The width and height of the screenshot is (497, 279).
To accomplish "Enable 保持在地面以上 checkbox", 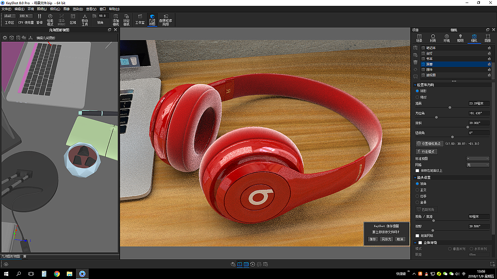I will click(x=417, y=170).
